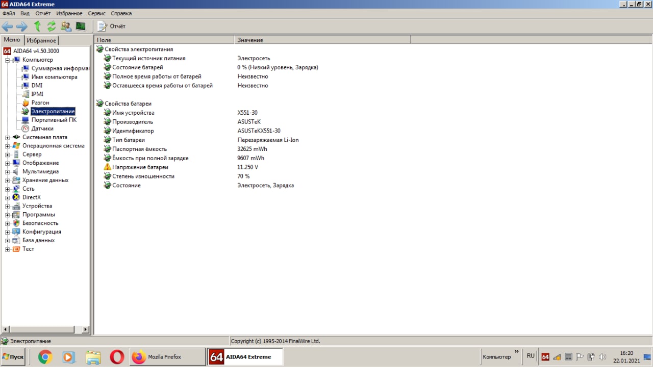This screenshot has height=386, width=653.
Task: Click the two-users icon in the toolbar
Action: tap(66, 27)
